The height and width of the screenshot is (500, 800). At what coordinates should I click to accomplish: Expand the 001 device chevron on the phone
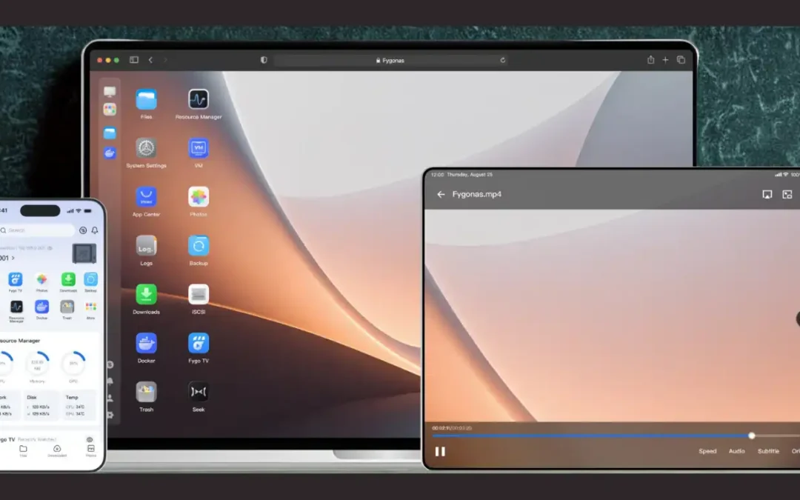[13, 258]
